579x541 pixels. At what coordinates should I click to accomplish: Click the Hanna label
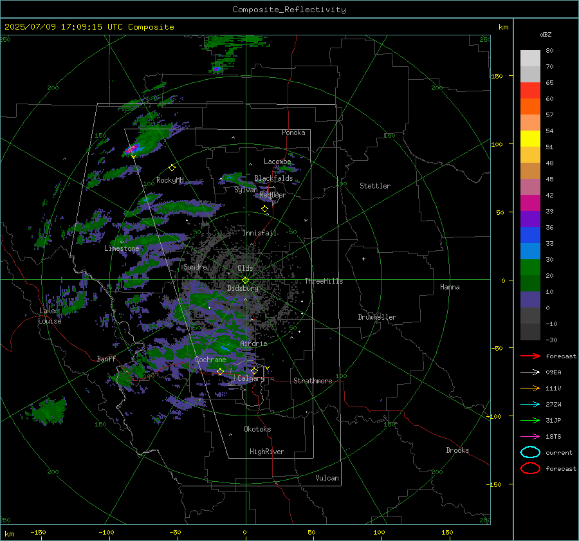click(450, 287)
